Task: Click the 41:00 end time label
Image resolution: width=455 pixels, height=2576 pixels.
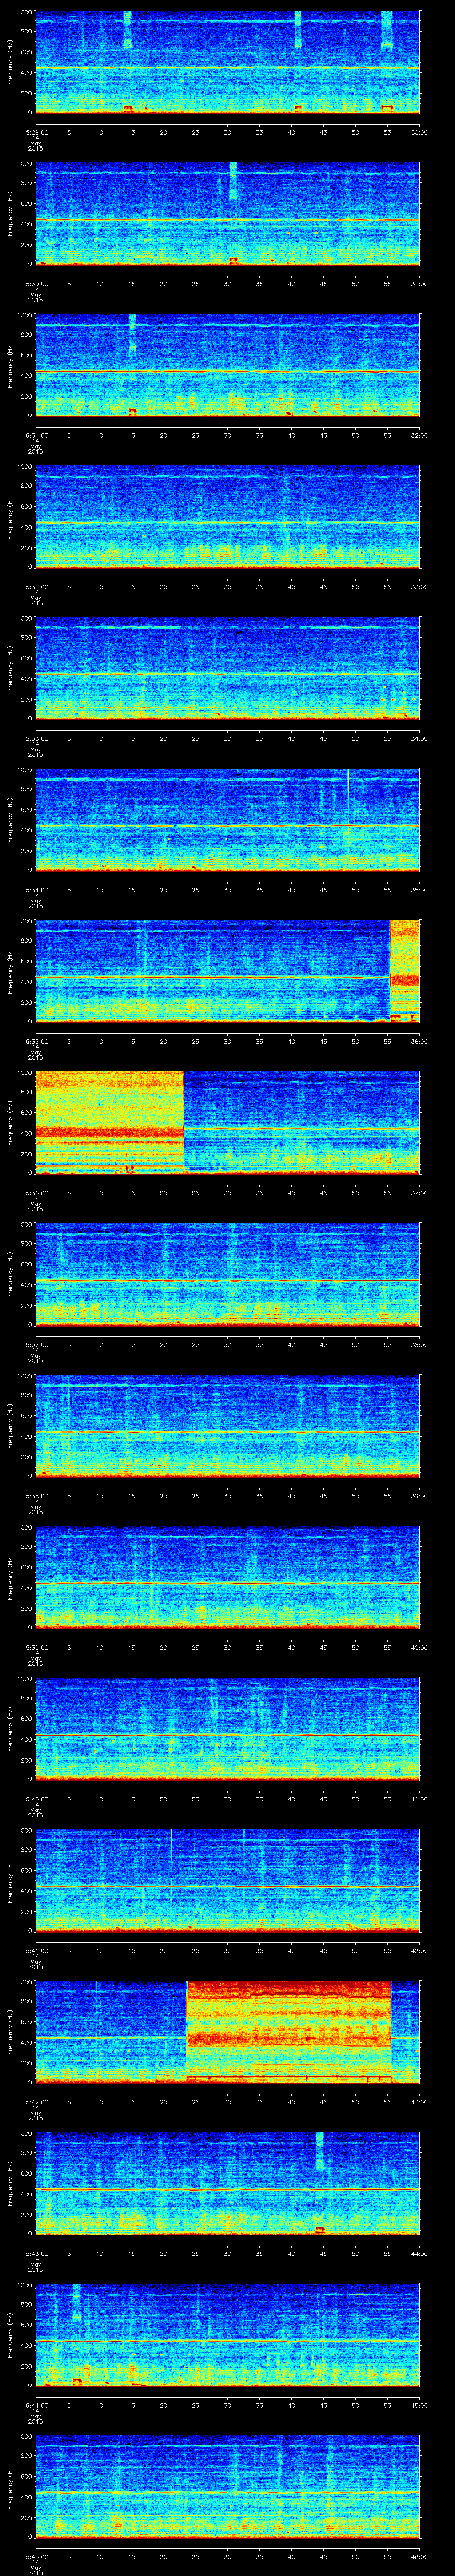Action: (419, 1799)
